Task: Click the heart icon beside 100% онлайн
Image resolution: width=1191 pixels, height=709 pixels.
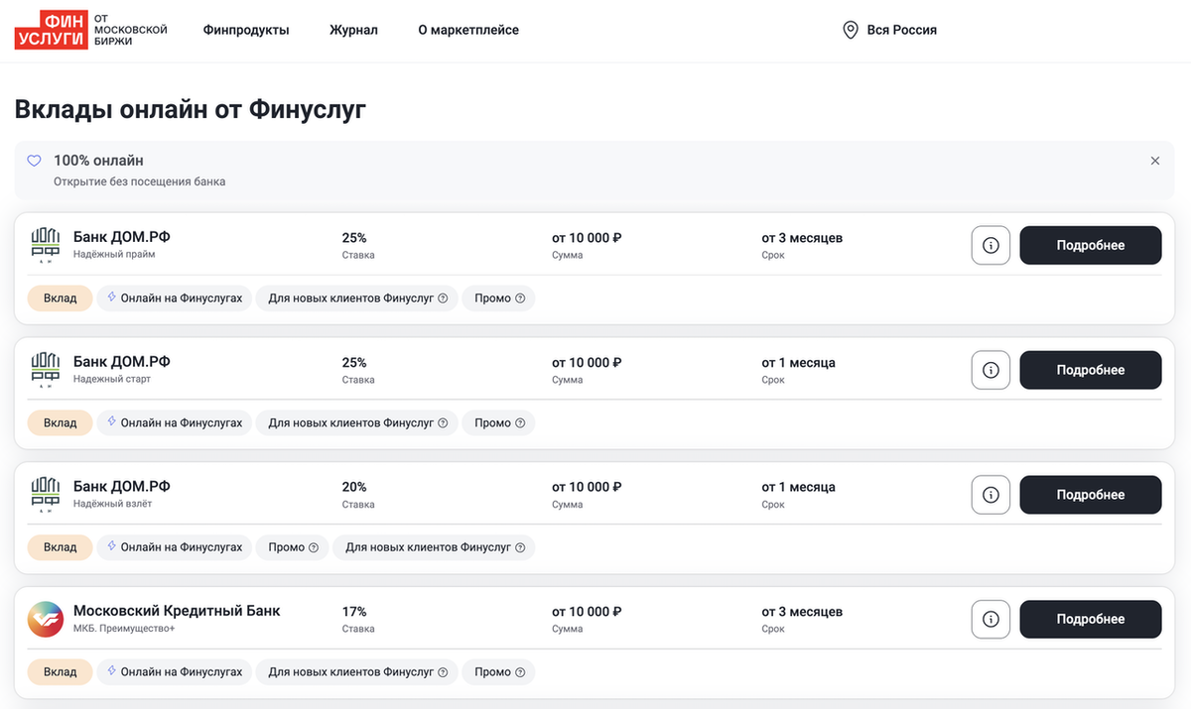Action: [x=34, y=161]
